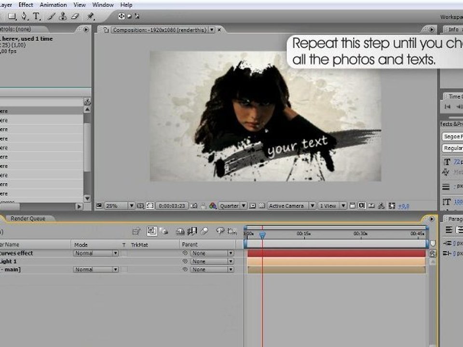This screenshot has height=347, width=463.
Task: Choose the View Axis mode icon
Action: (137, 16)
